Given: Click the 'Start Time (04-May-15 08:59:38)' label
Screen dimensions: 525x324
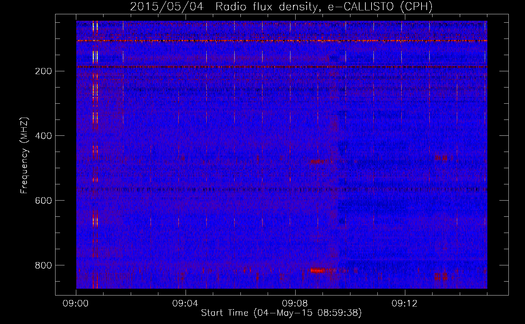Looking at the screenshot, I should pyautogui.click(x=281, y=313).
